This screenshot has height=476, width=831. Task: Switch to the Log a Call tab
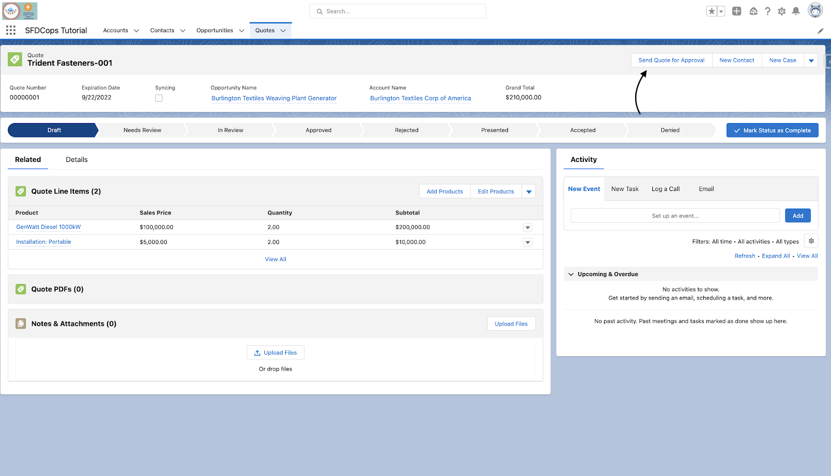[x=666, y=189]
